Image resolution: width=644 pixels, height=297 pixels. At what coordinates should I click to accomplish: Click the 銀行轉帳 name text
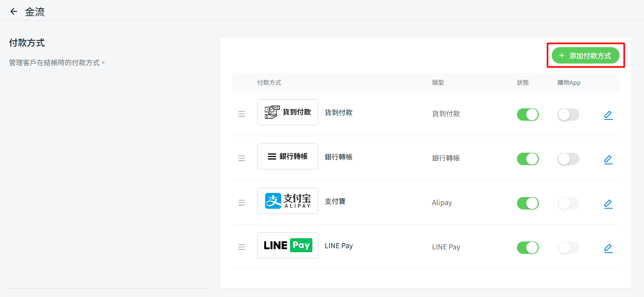coord(338,157)
